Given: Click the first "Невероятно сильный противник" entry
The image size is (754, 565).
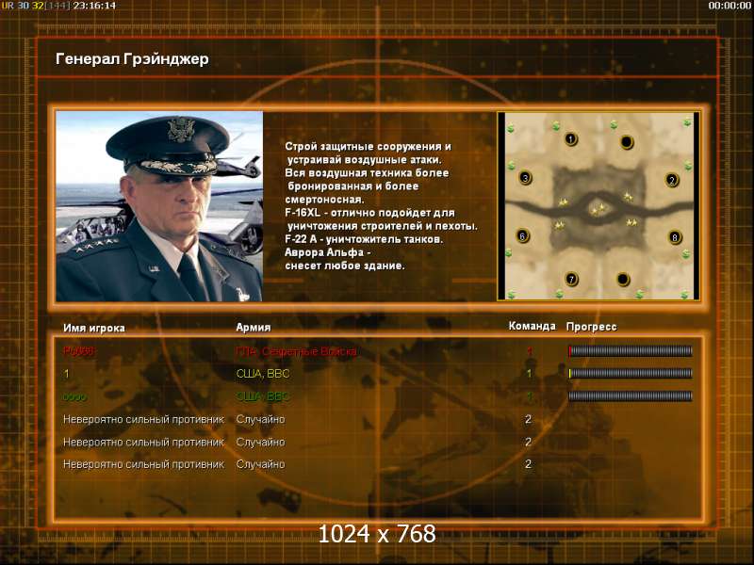Looking at the screenshot, I should pos(144,419).
